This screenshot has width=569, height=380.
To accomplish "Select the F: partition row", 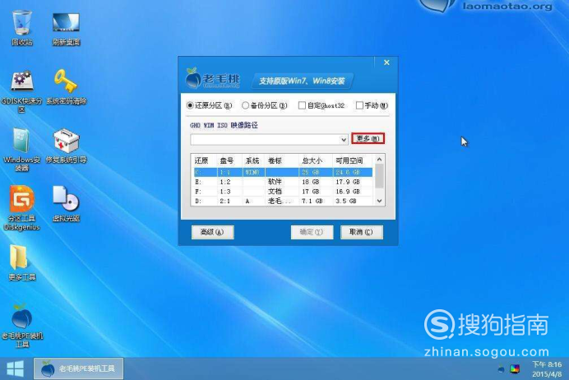I will click(283, 192).
